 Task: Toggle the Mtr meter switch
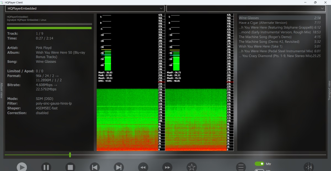[259, 164]
